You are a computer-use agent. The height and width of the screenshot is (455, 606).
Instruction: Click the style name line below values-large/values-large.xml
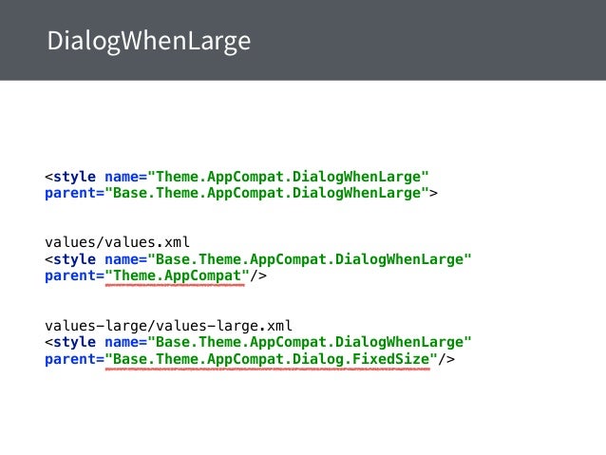point(258,342)
